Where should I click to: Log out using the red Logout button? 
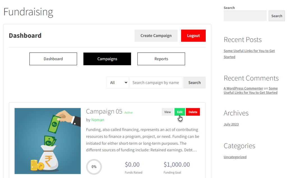coord(193,35)
